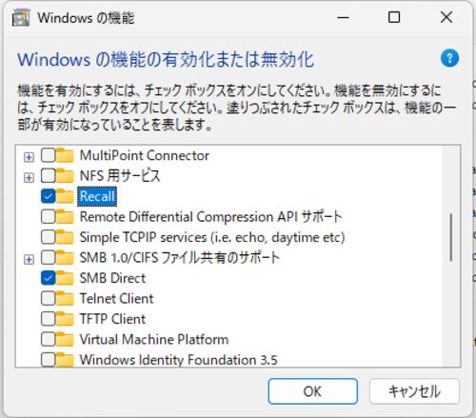Click the キャンセル button
The width and height of the screenshot is (476, 418).
click(414, 391)
